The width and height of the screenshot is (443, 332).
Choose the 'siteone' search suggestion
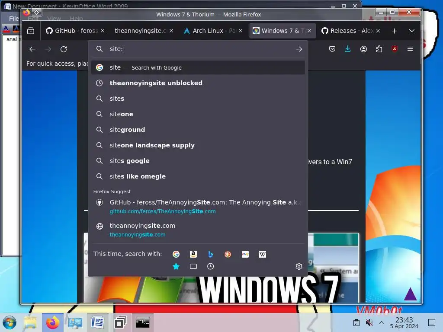[198, 114]
